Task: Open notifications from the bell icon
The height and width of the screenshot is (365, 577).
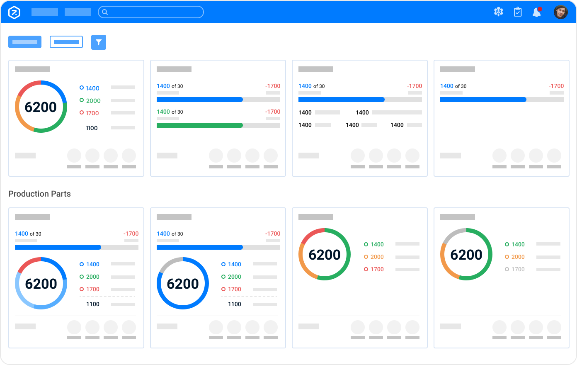Action: [x=537, y=12]
